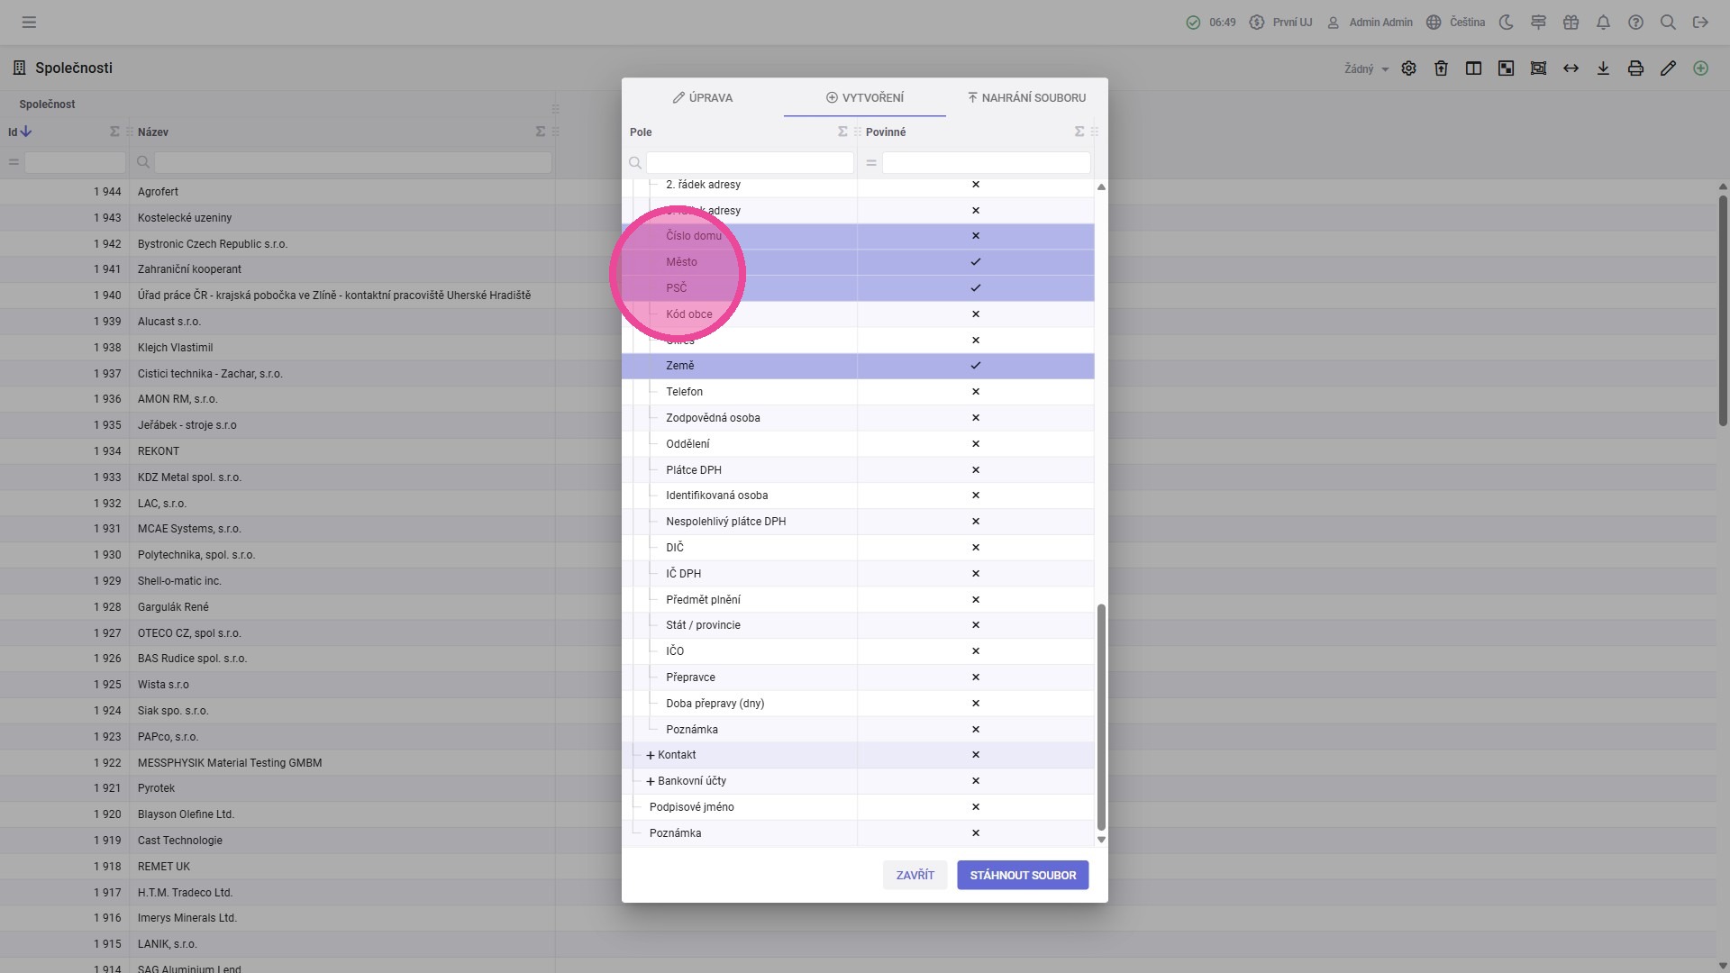Expand the Kontakt tree node
The width and height of the screenshot is (1730, 973).
pyautogui.click(x=651, y=755)
